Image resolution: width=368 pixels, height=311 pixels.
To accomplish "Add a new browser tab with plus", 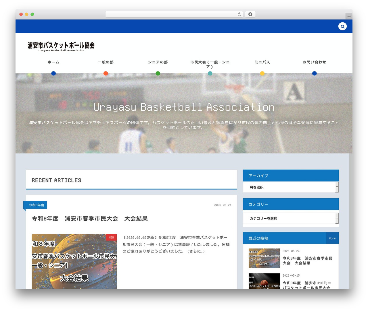I will [349, 16].
